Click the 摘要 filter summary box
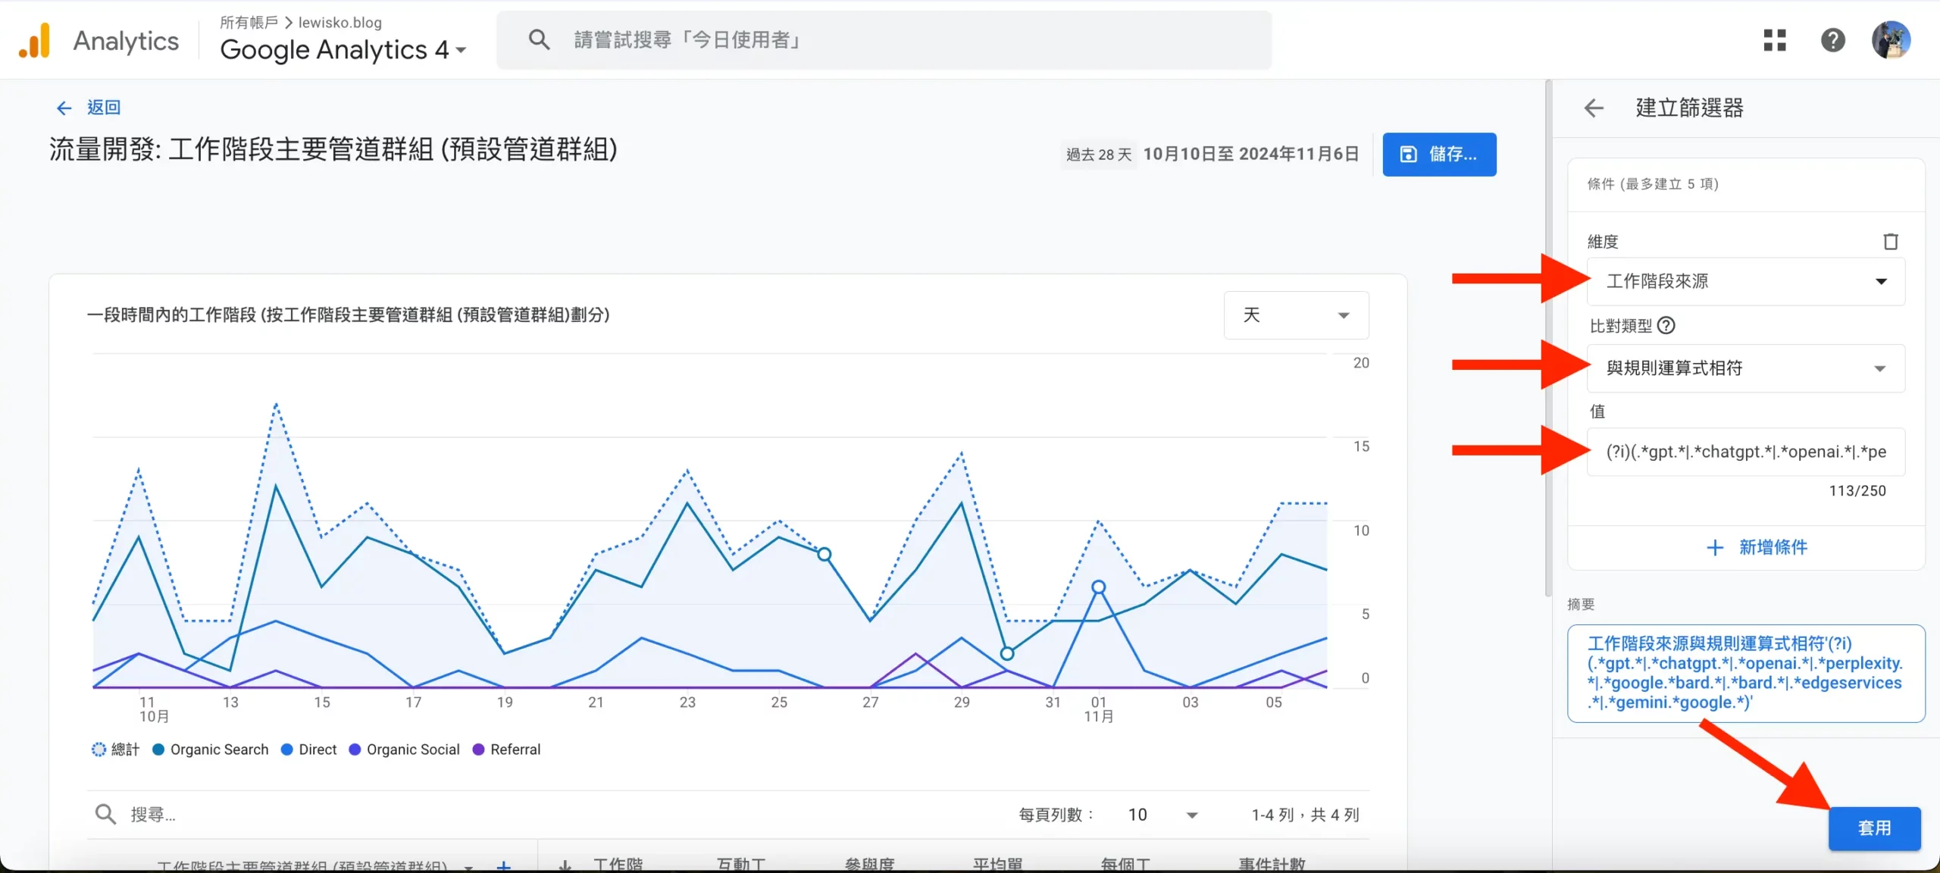The width and height of the screenshot is (1940, 873). coord(1746,674)
